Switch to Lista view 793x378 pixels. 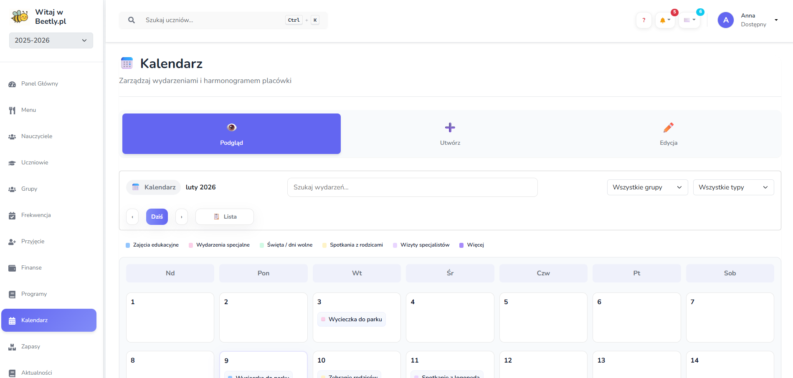coord(225,217)
